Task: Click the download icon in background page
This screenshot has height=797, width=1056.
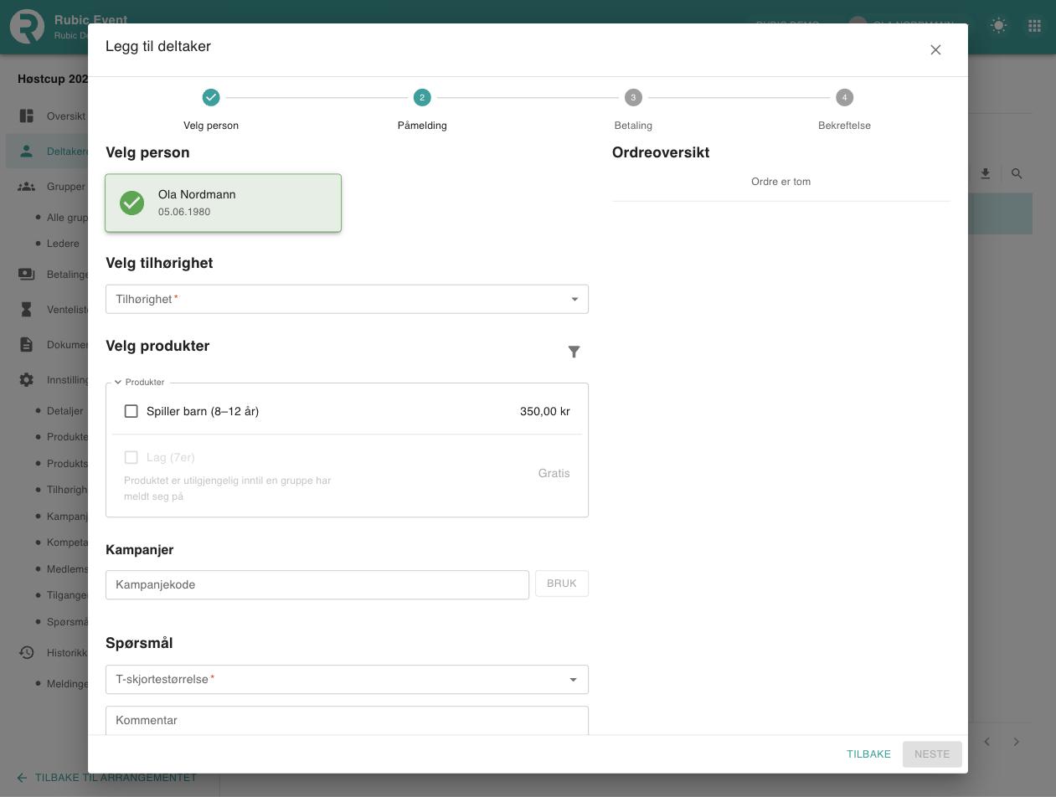Action: (x=986, y=174)
